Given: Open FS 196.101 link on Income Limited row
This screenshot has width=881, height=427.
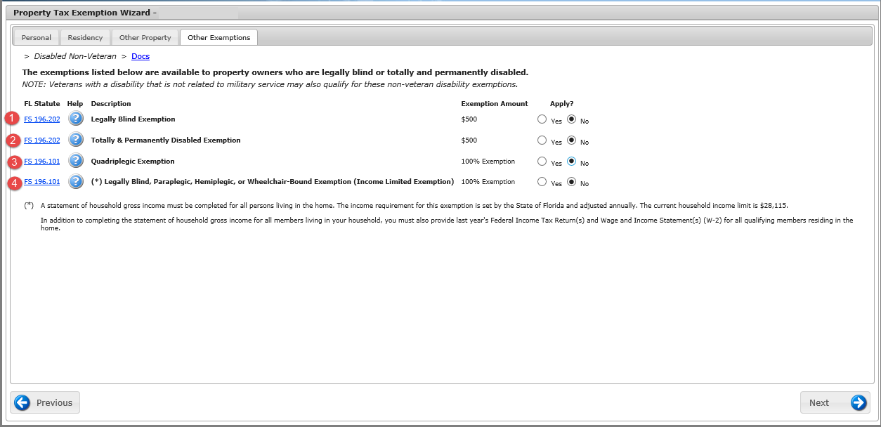Looking at the screenshot, I should [42, 182].
